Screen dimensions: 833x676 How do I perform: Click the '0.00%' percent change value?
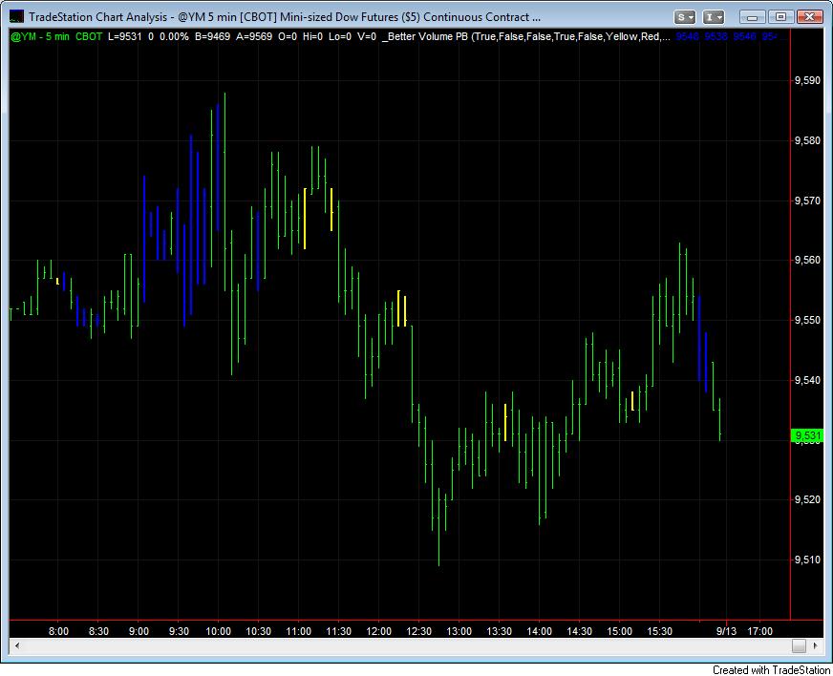pos(174,36)
